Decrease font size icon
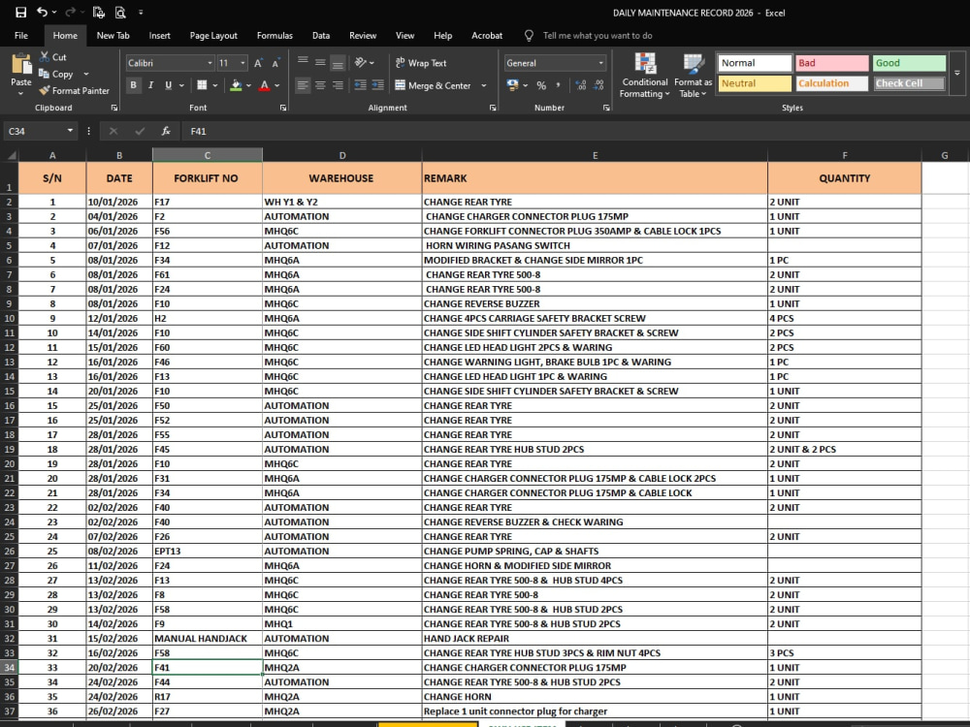Viewport: 970px width, 727px height. [275, 63]
